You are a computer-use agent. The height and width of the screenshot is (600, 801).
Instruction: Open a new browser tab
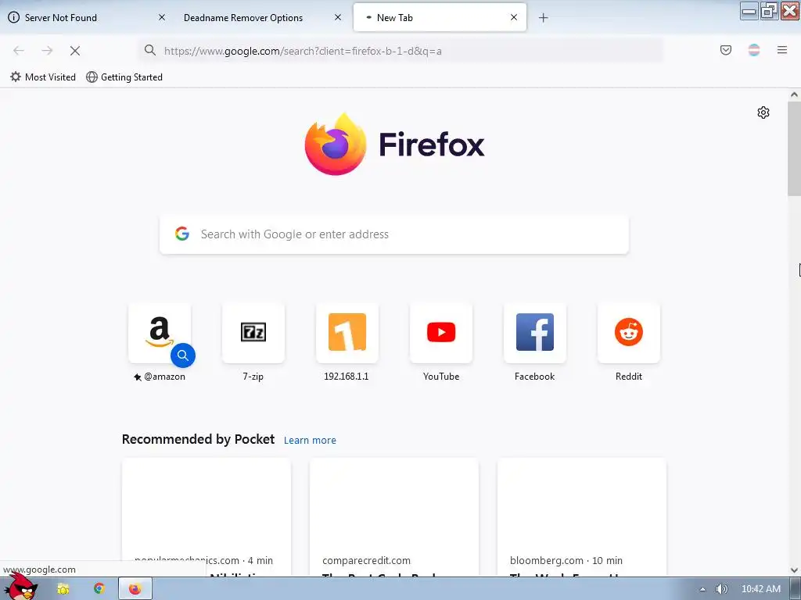pyautogui.click(x=543, y=18)
